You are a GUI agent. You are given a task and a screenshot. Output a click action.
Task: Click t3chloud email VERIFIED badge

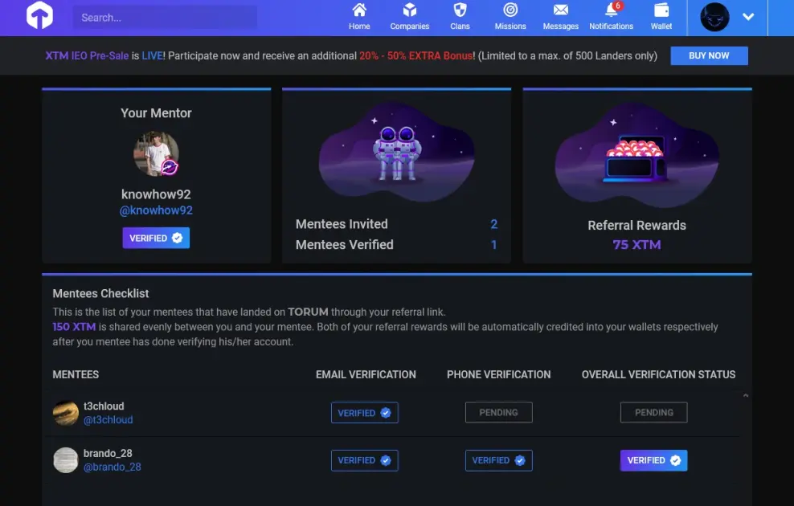point(365,412)
